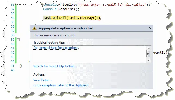Click troubleshooting tips scroll up arrow
The image size is (175, 100).
[149, 48]
